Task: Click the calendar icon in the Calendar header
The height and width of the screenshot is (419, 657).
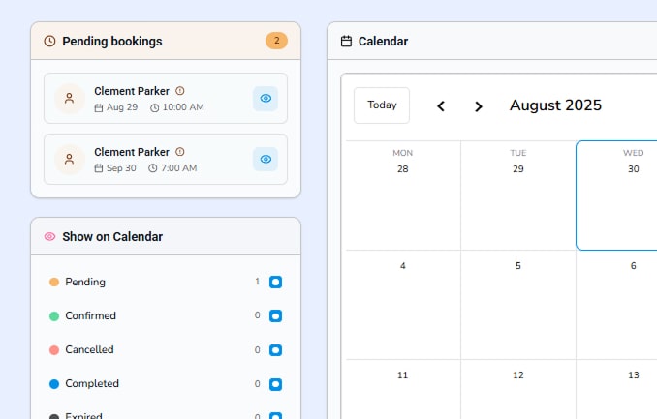Action: [346, 42]
